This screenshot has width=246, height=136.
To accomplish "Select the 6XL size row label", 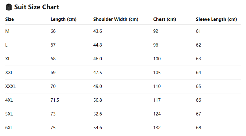I will tap(9, 127).
